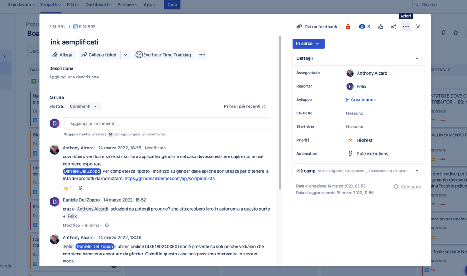Image resolution: width=467 pixels, height=276 pixels.
Task: Open the Dashboard menu
Action: click(x=98, y=5)
